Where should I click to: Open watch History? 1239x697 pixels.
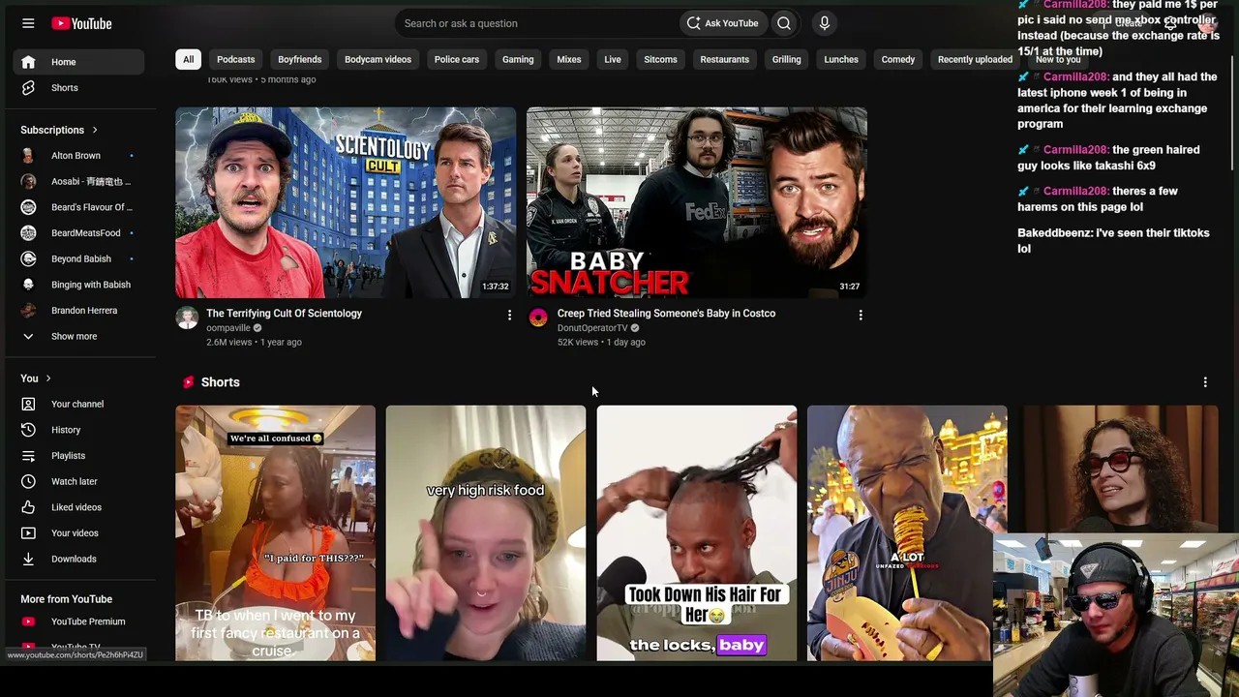[x=78, y=430]
